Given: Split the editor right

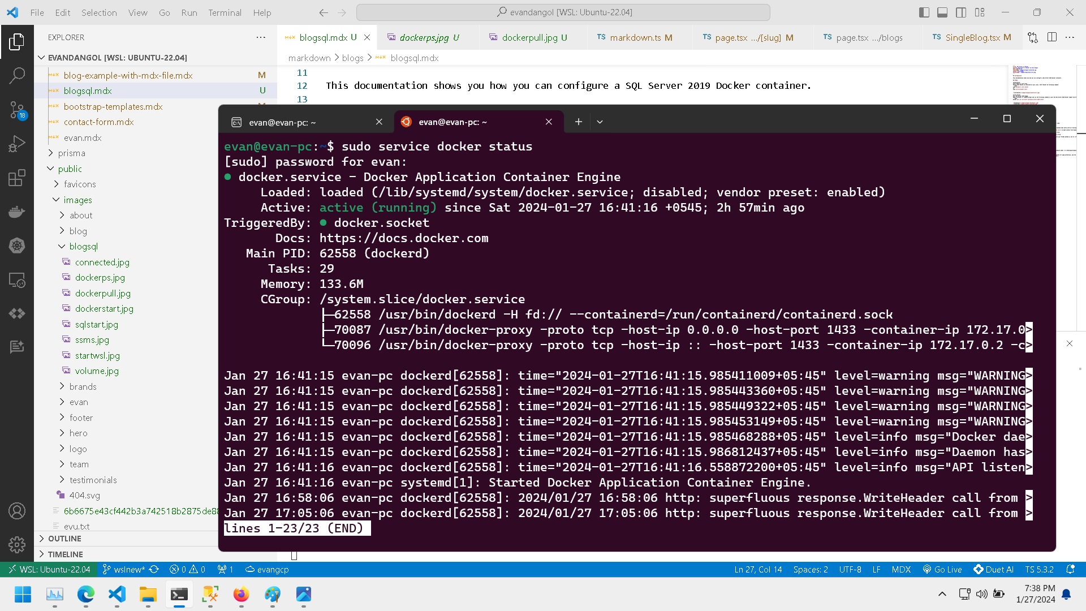Looking at the screenshot, I should click(1052, 37).
